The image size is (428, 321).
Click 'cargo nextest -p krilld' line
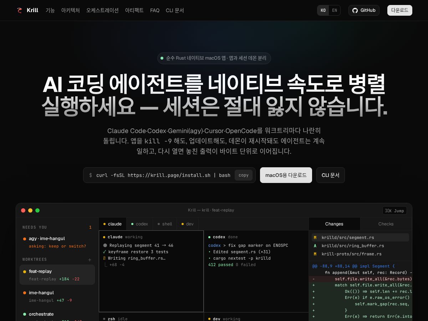point(239,258)
